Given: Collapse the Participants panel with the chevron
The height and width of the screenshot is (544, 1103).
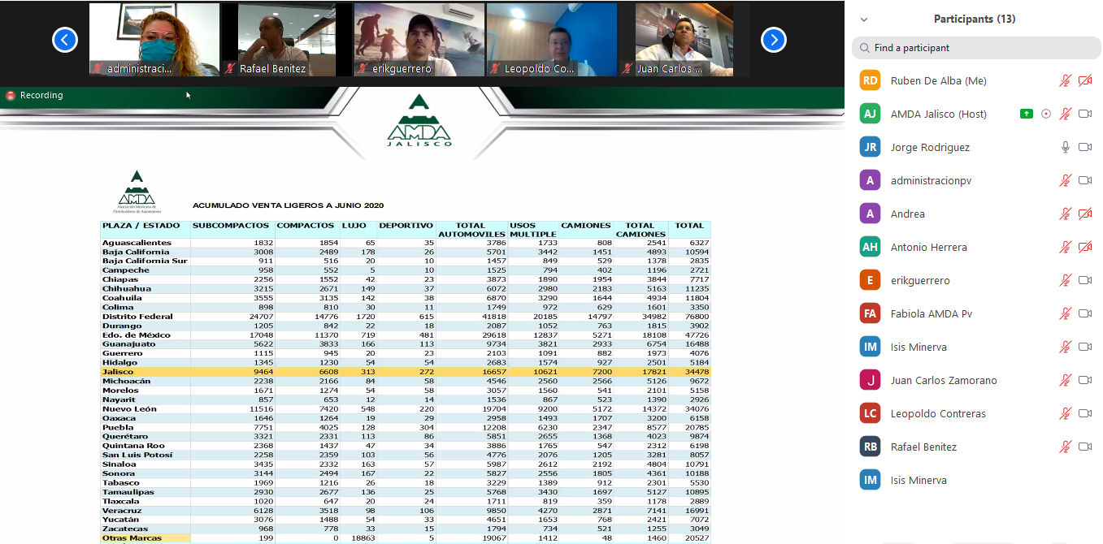Looking at the screenshot, I should pyautogui.click(x=864, y=19).
